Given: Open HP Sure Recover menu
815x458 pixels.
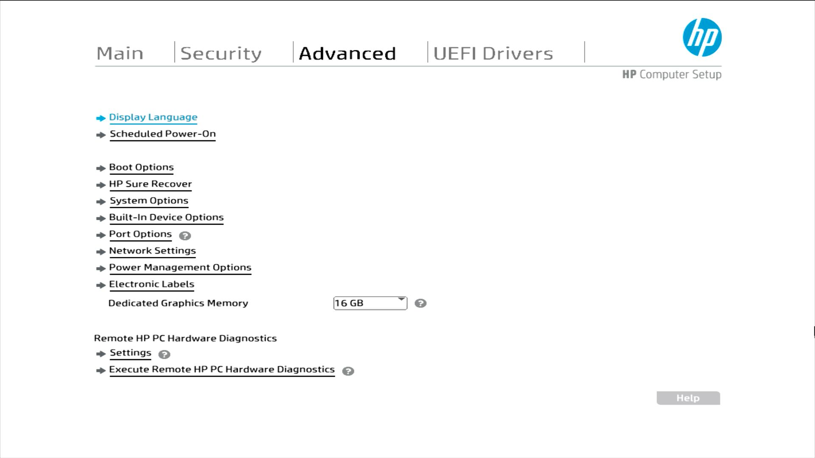Looking at the screenshot, I should tap(150, 184).
